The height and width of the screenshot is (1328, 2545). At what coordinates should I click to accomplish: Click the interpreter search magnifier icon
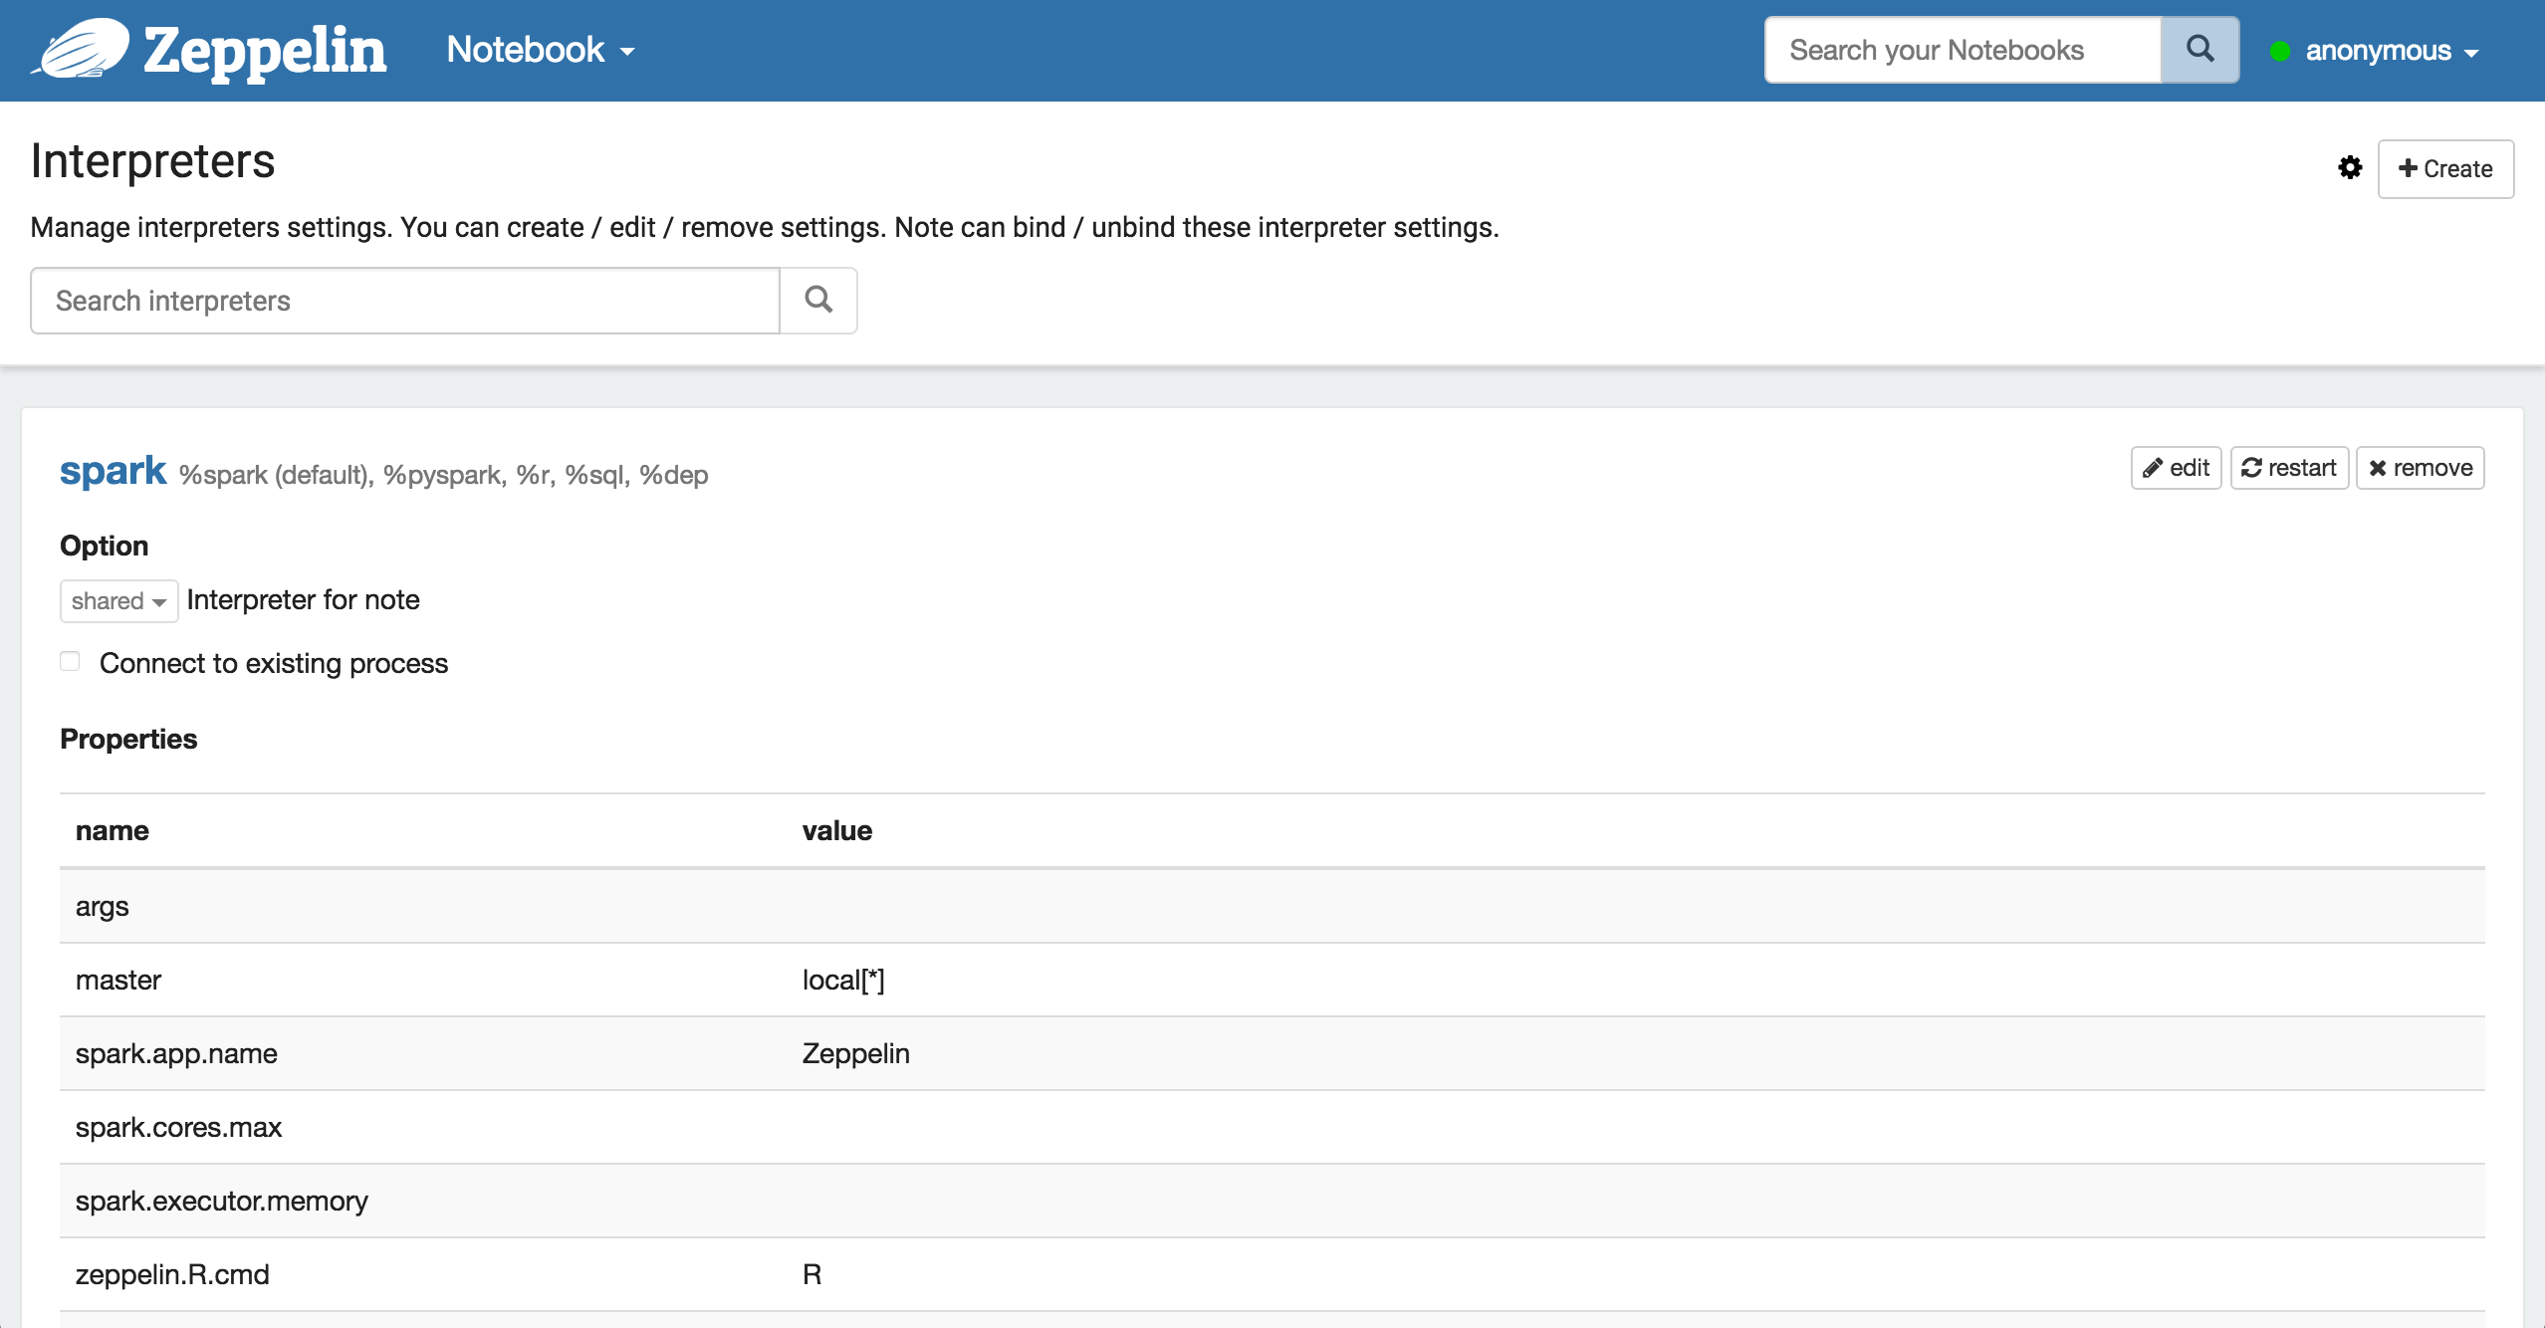coord(817,300)
